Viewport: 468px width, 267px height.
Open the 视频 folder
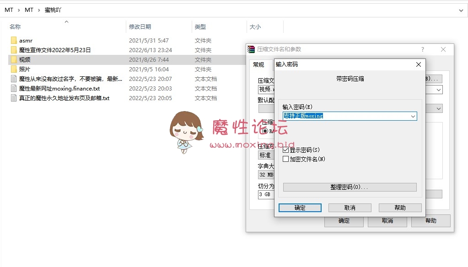point(26,59)
